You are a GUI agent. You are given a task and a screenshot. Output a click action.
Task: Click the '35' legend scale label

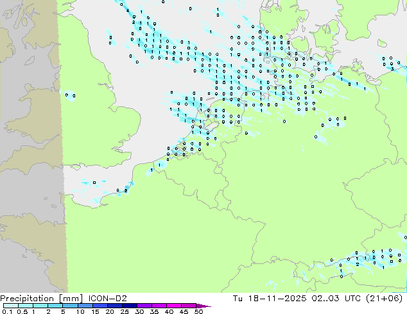(155, 311)
